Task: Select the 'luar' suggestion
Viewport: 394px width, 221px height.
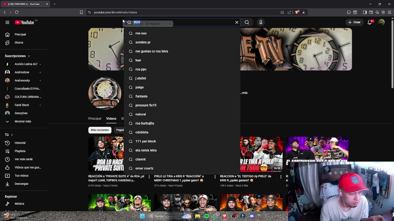Action: click(x=182, y=60)
